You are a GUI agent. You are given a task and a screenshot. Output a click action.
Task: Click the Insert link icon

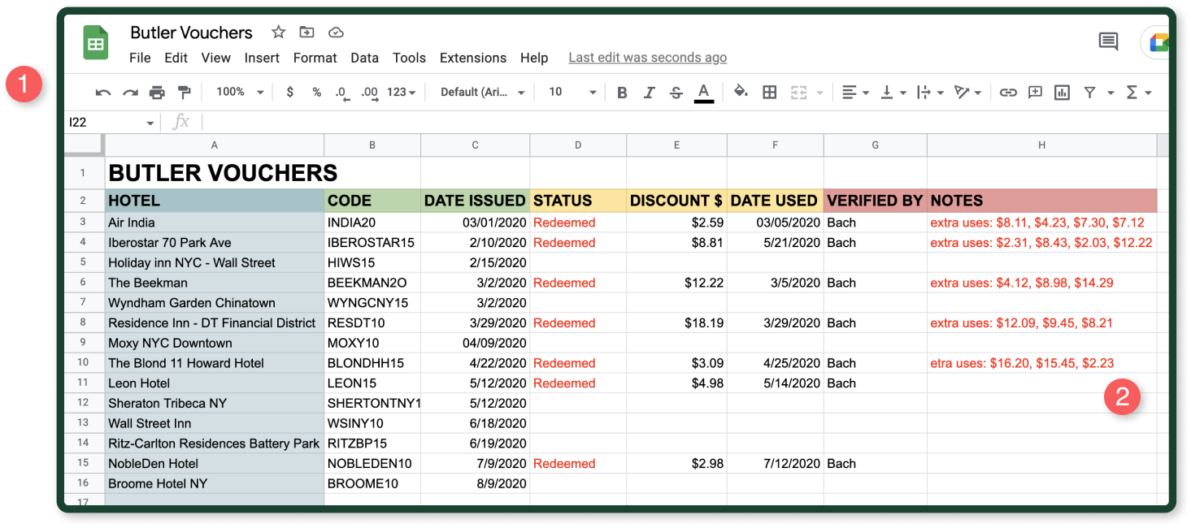coord(1008,93)
